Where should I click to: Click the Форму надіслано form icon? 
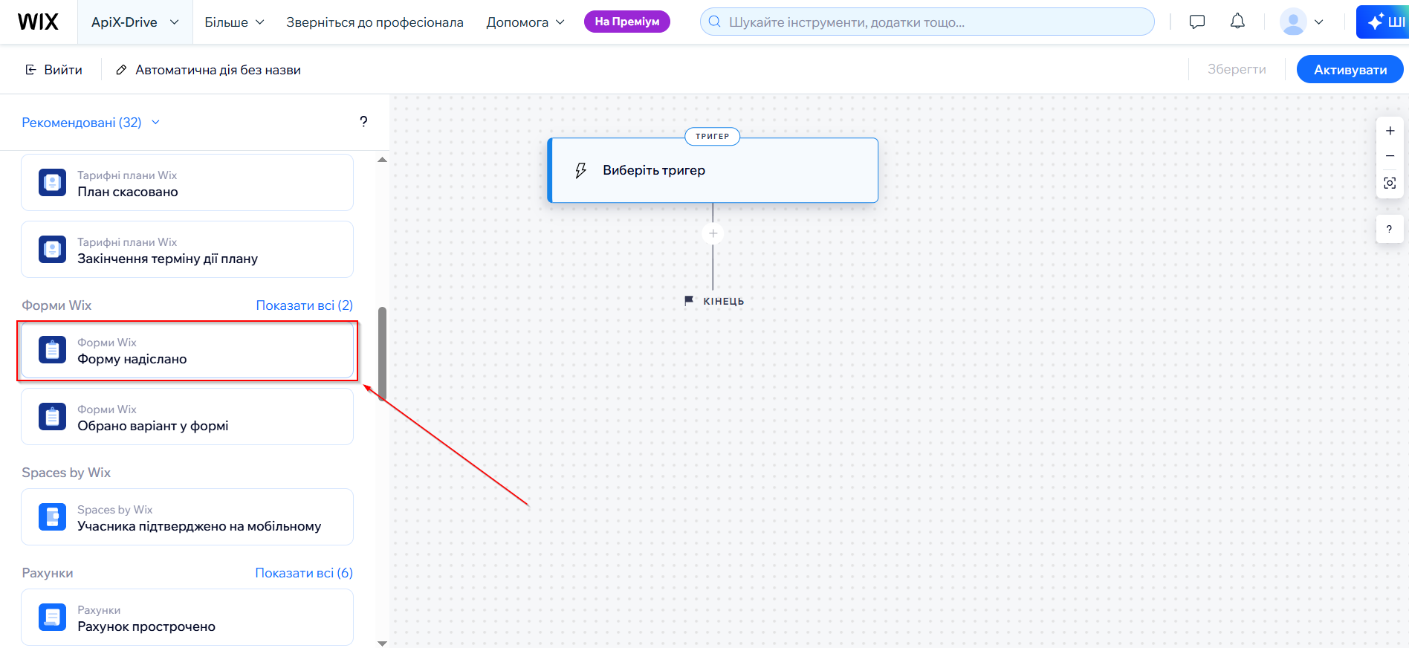point(52,350)
